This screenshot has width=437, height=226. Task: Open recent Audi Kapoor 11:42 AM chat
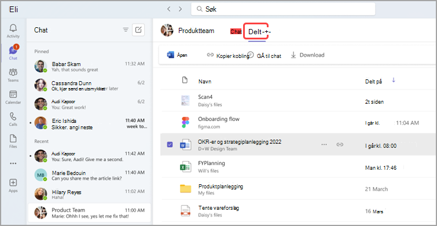90,156
